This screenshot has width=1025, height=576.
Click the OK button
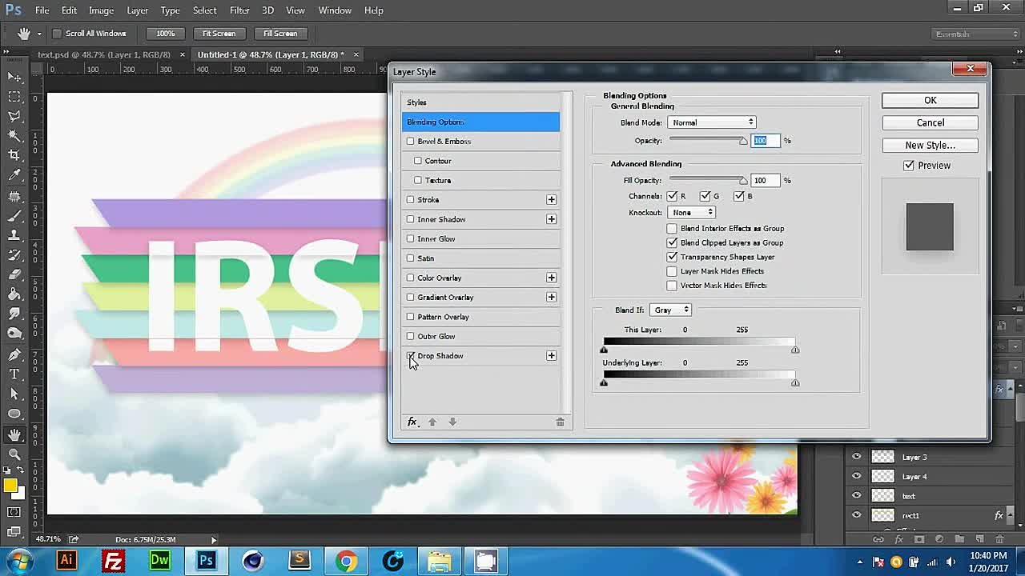pyautogui.click(x=930, y=100)
